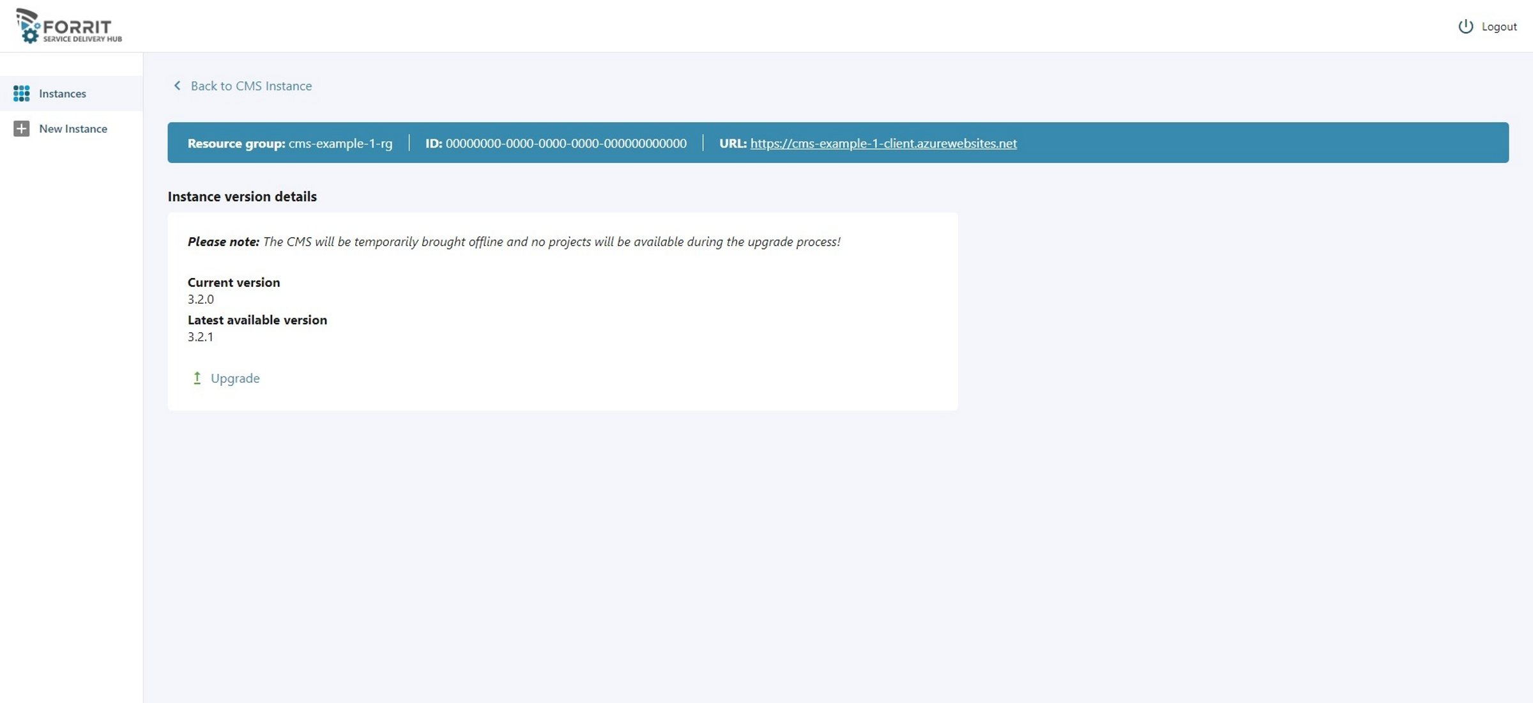1533x703 pixels.
Task: Click the latest version number 3.2.1
Action: 201,337
